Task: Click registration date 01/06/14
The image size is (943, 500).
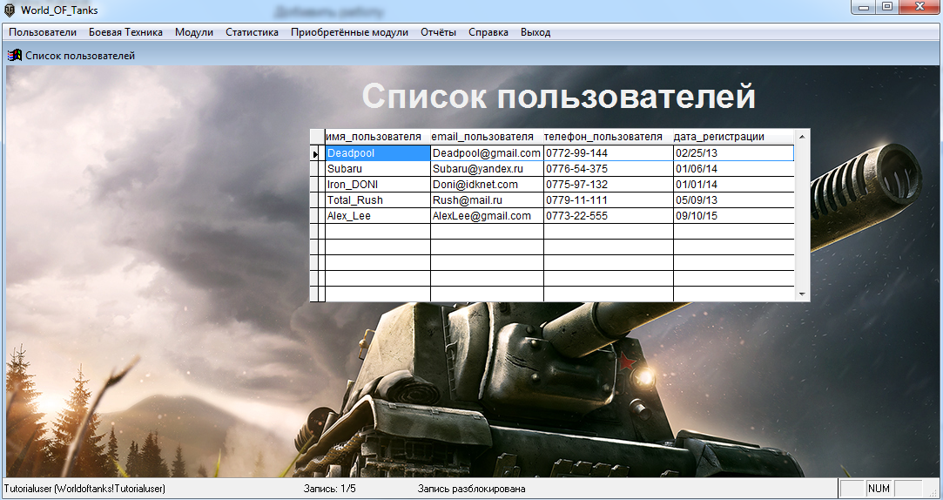Action: [x=734, y=169]
